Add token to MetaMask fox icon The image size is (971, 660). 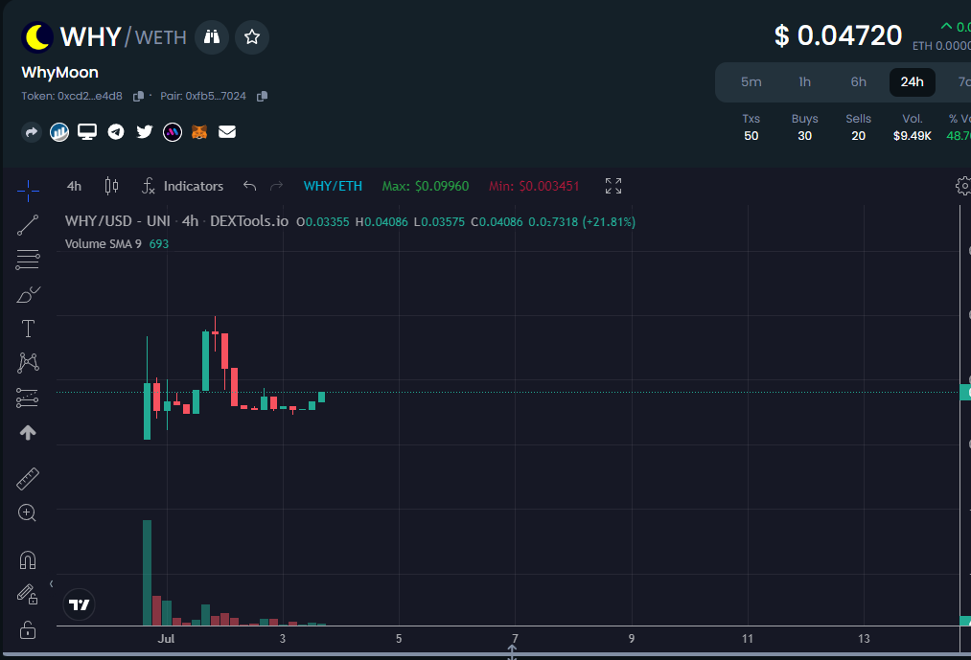point(199,132)
